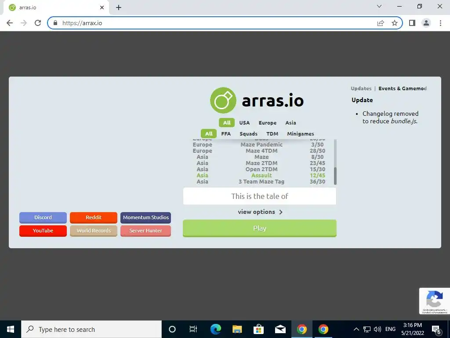
Task: Open the YouTube link button
Action: (43, 231)
